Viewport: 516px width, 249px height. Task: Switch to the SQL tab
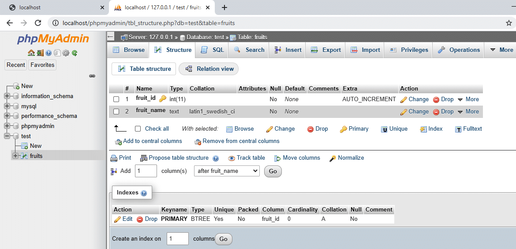pos(213,50)
